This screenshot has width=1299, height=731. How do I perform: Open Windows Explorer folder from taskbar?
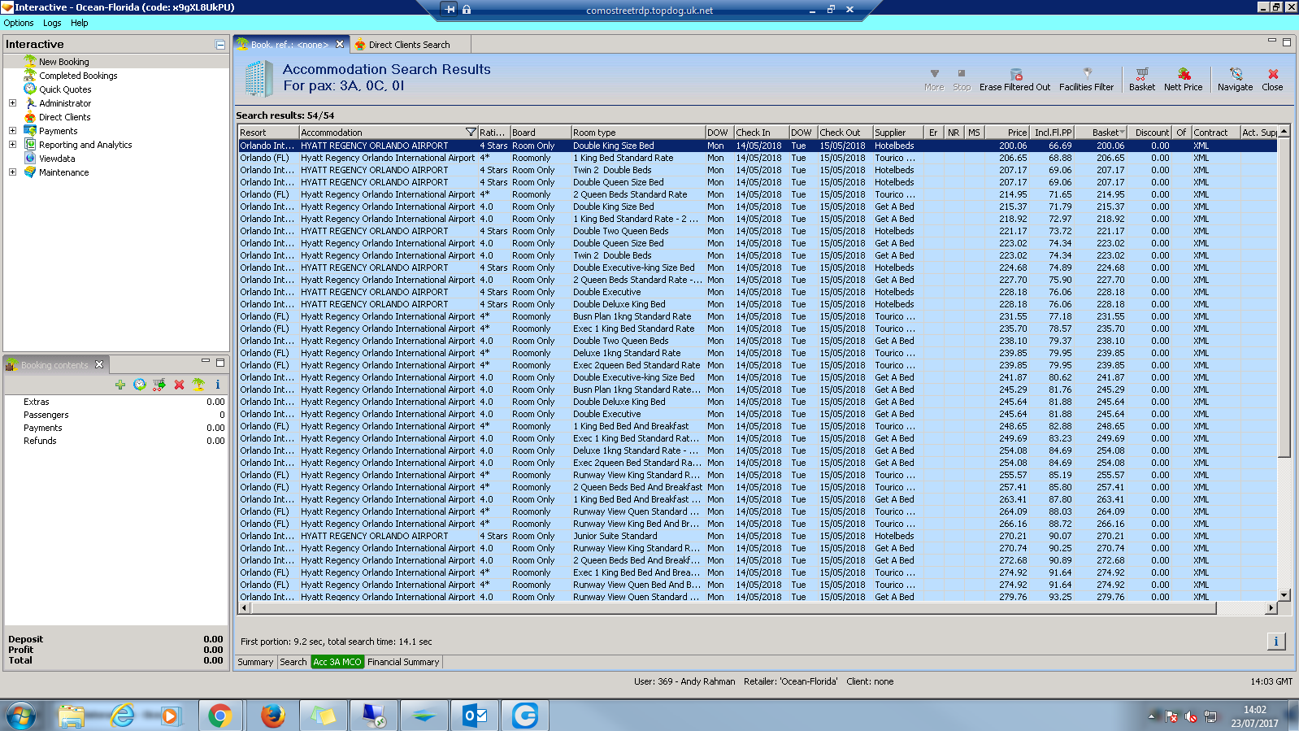click(72, 716)
